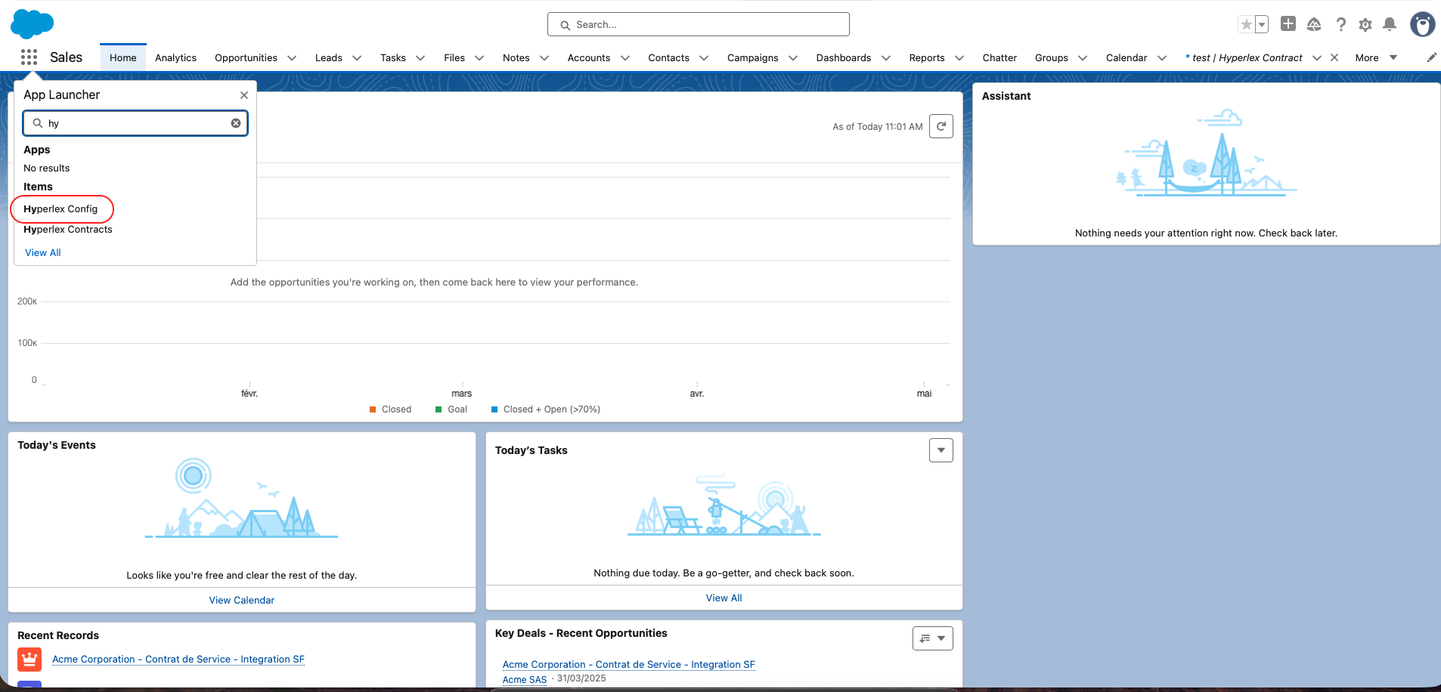
Task: Click the orange Closed legend swatch
Action: tap(373, 409)
